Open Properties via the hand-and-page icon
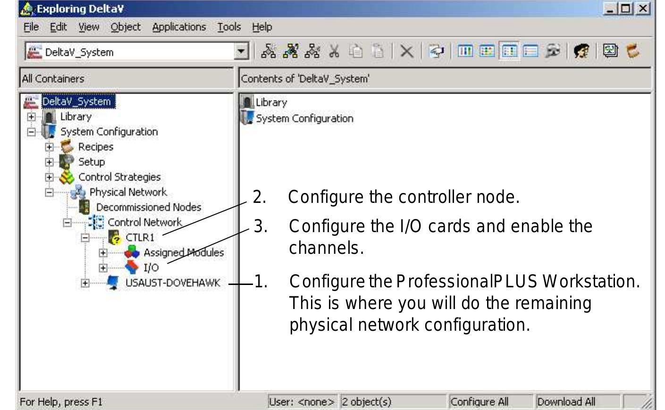Image resolution: width=665 pixels, height=410 pixels. click(x=437, y=51)
